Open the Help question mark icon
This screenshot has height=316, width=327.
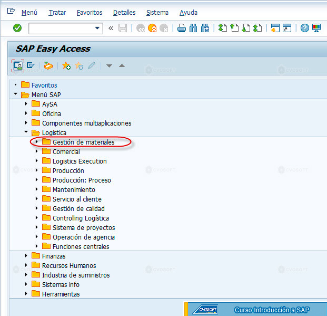[x=305, y=28]
